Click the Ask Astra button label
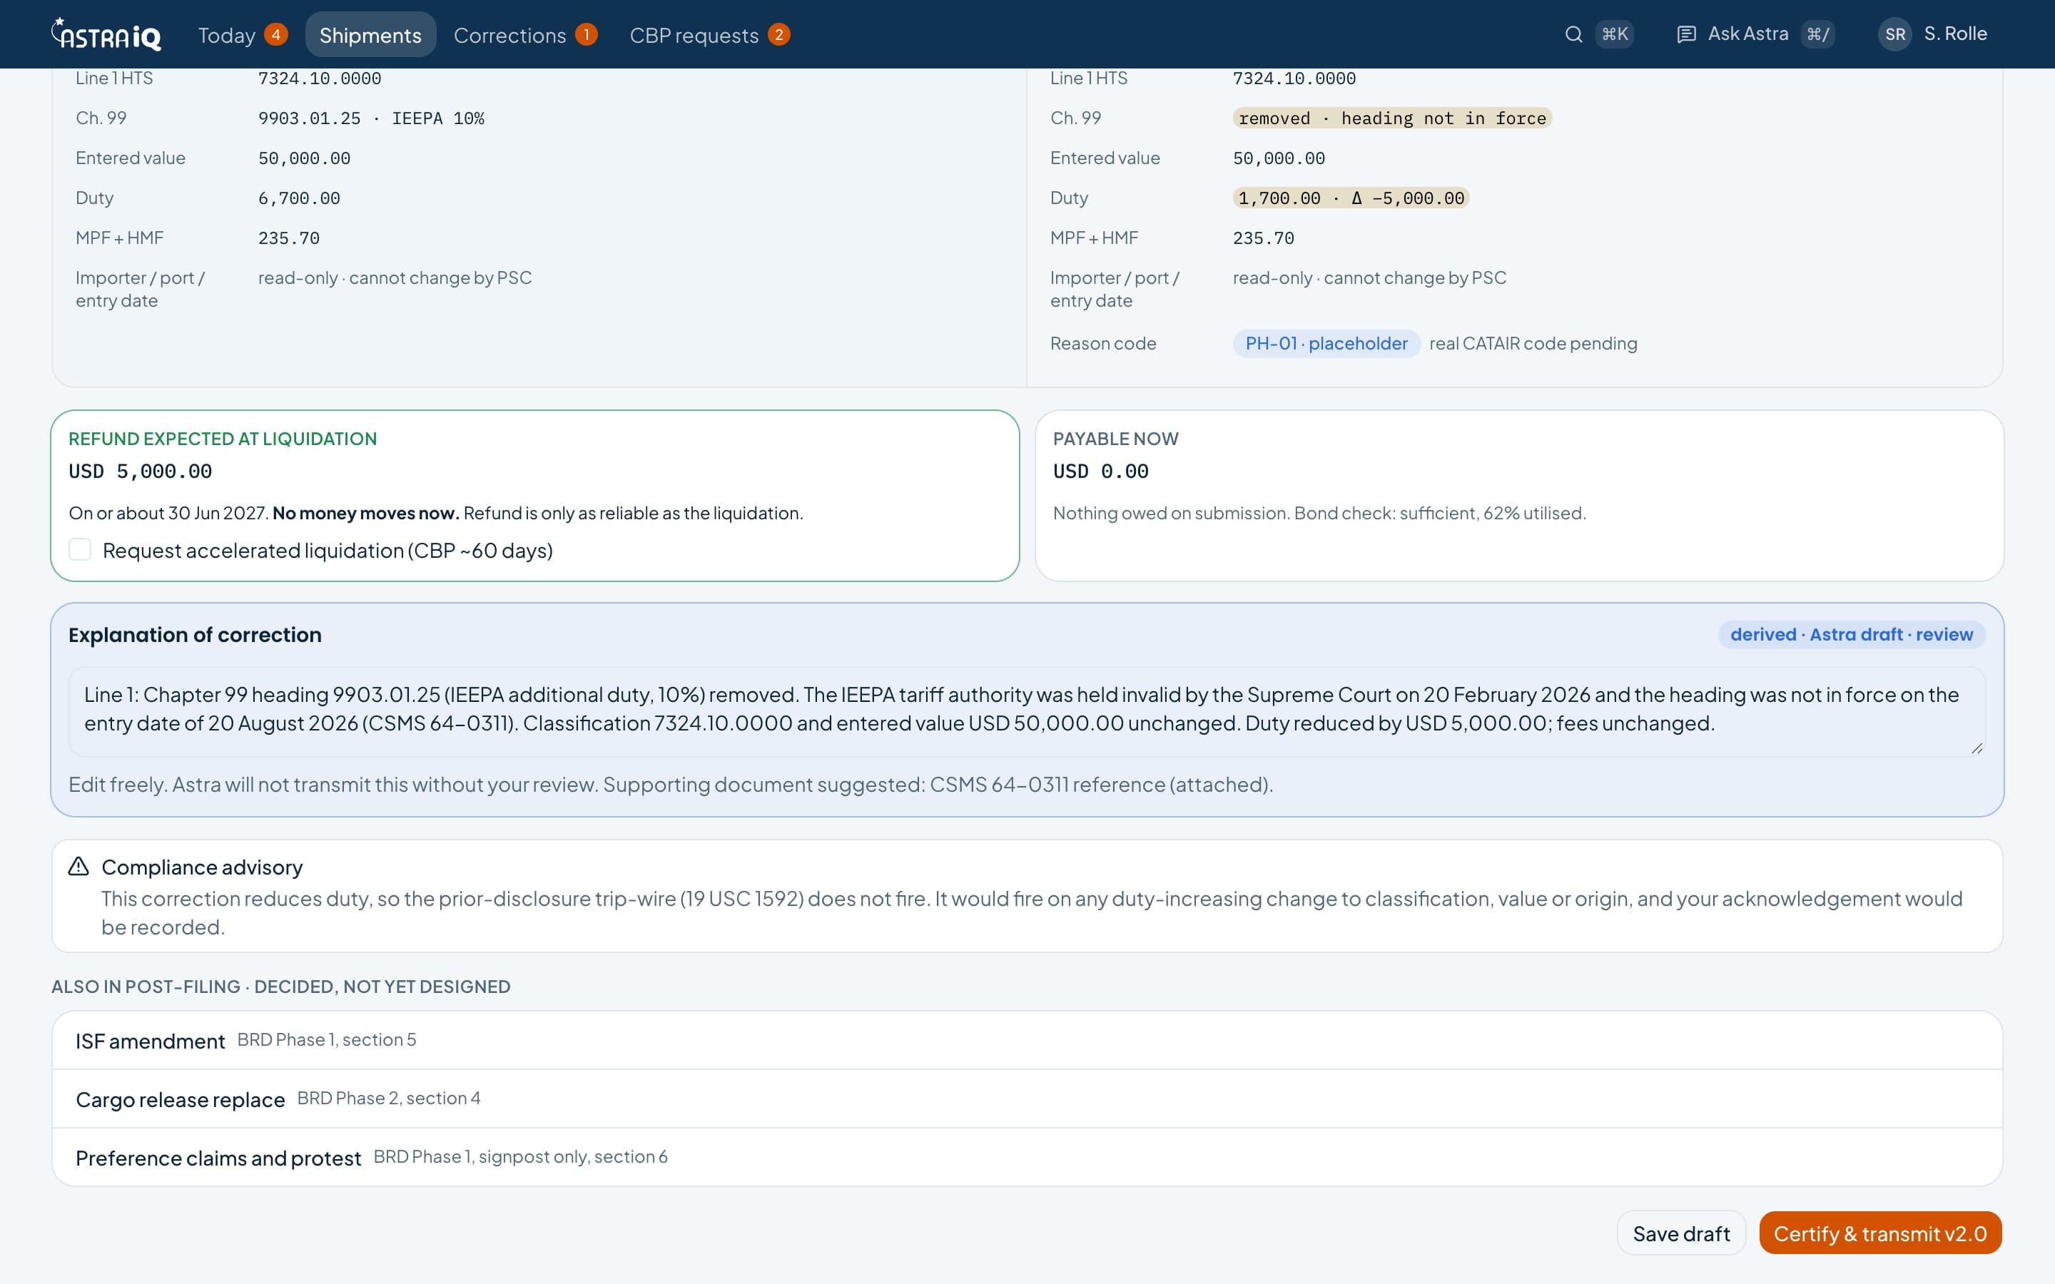Screen dimensions: 2055x1284 (1747, 34)
